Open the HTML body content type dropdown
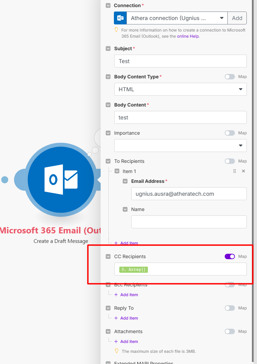Image resolution: width=257 pixels, height=364 pixels. click(x=181, y=89)
